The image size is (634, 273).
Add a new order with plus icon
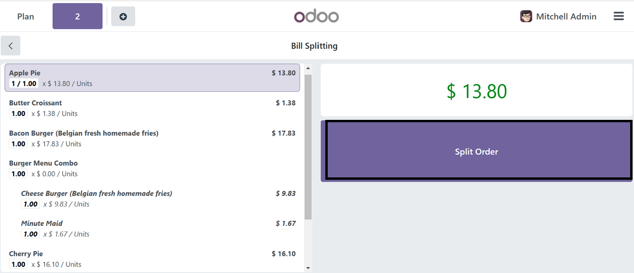(x=123, y=17)
